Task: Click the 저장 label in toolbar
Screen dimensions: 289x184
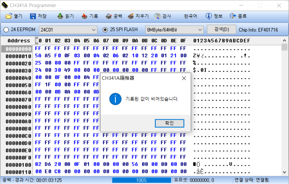Action: [42, 16]
